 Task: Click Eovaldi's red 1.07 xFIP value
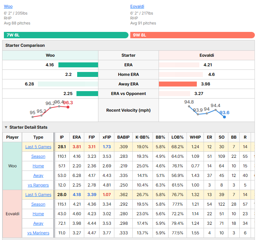pyautogui.click(x=107, y=195)
